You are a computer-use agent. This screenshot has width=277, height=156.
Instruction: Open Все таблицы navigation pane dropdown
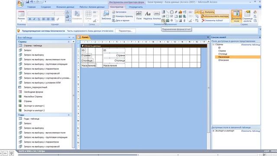point(69,38)
